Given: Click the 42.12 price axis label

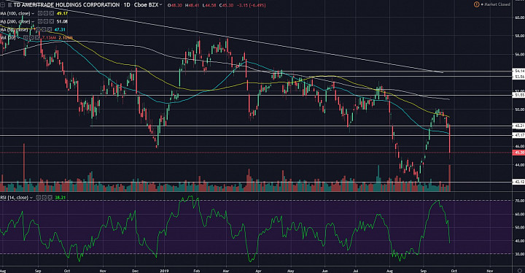Looking at the screenshot, I should 518,182.
